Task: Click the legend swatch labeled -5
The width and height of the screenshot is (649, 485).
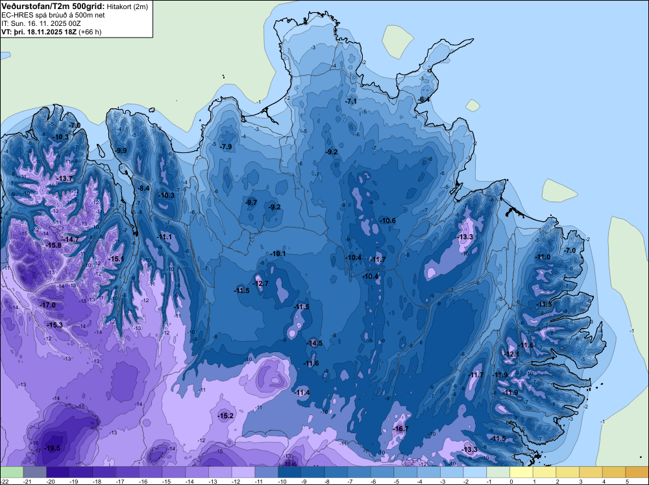Action: click(x=406, y=472)
